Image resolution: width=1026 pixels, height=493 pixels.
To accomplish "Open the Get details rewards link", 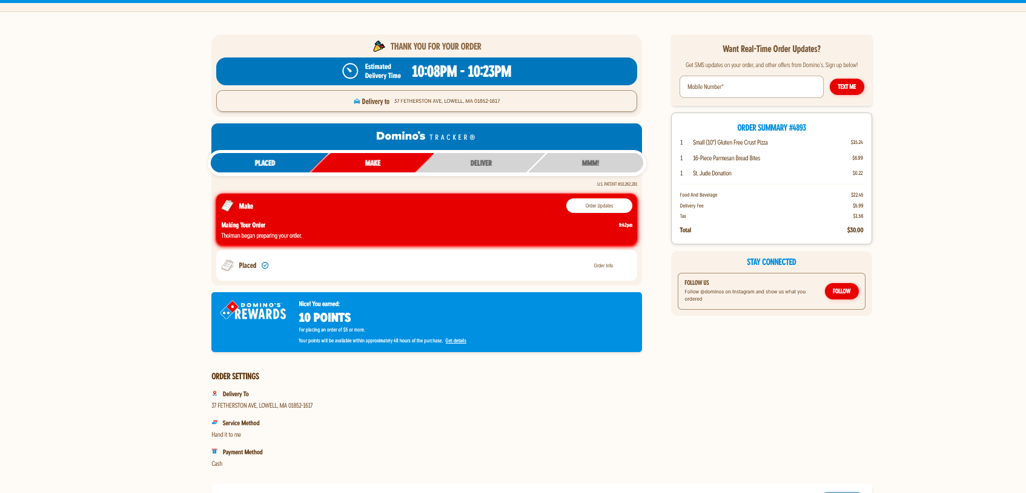I will [455, 341].
